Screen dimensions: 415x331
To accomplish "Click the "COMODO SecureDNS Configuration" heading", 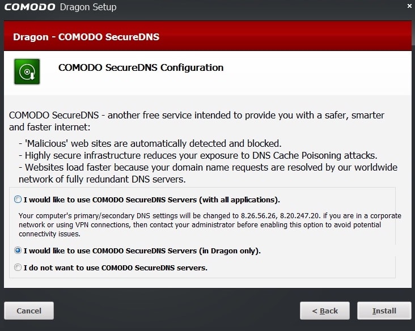I will pyautogui.click(x=141, y=68).
